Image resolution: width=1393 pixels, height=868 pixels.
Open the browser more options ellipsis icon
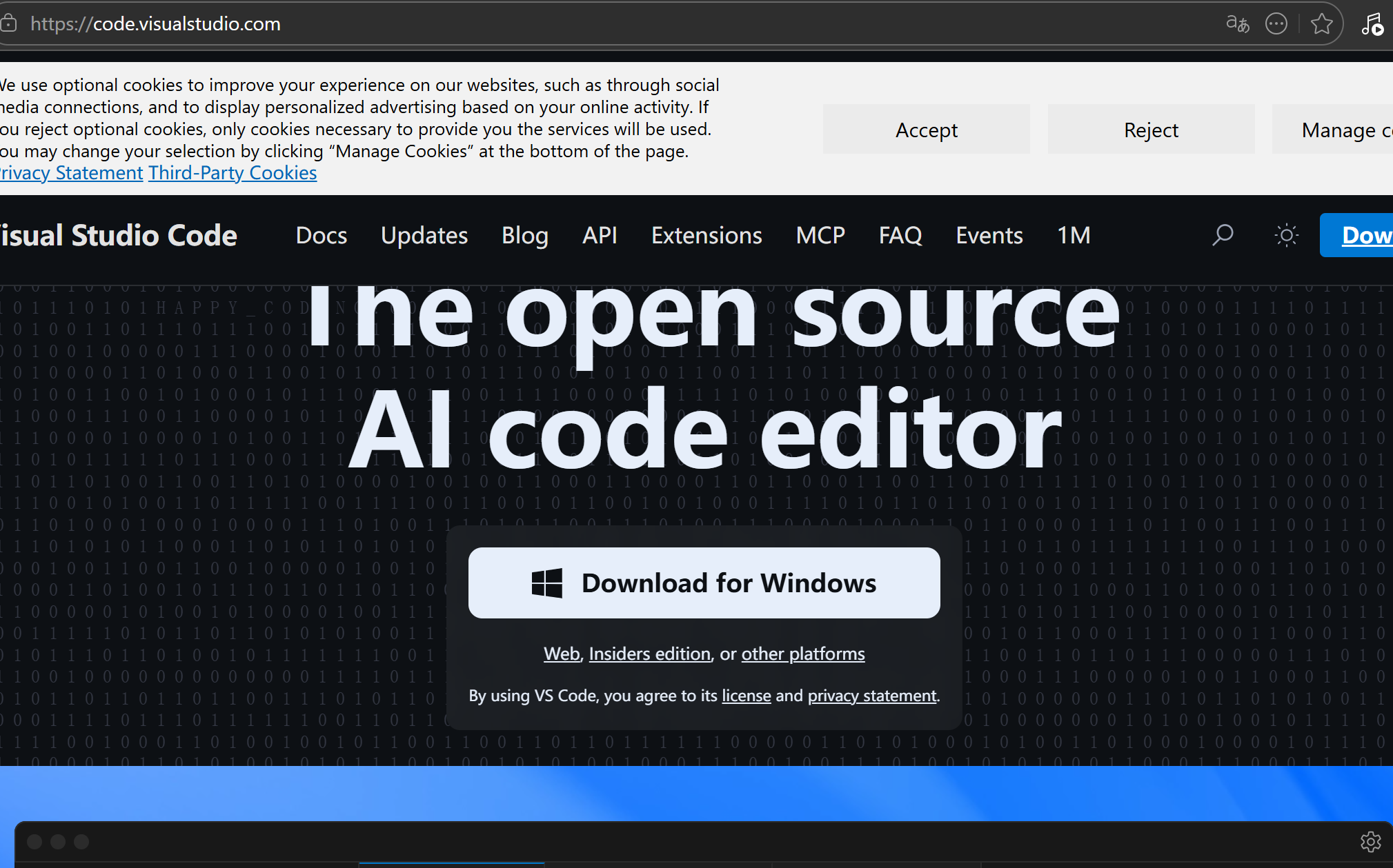coord(1276,24)
